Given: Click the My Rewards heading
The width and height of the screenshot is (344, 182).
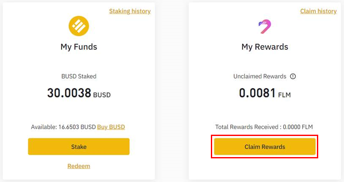Looking at the screenshot, I should [265, 47].
